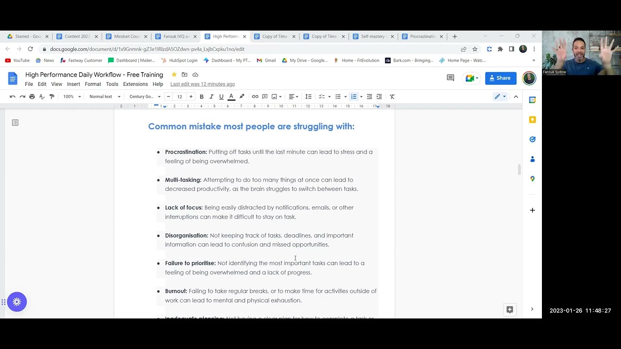Open the HubSpot Login bookmark
The width and height of the screenshot is (621, 349).
pyautogui.click(x=179, y=61)
